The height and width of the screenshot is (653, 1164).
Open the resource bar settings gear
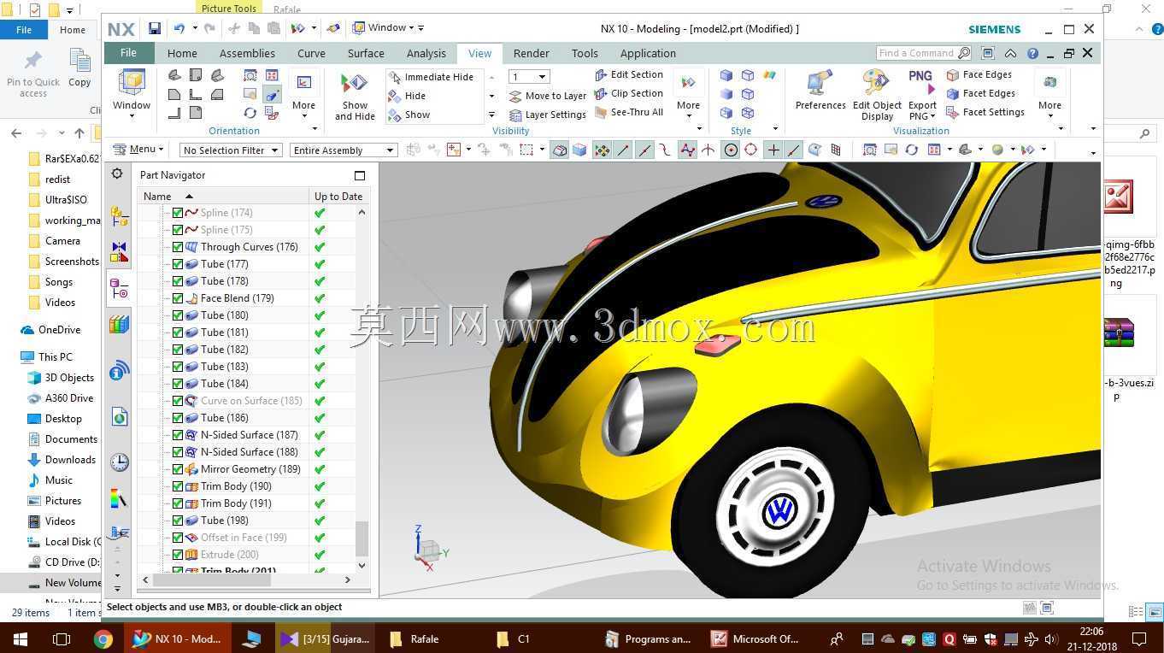(117, 174)
